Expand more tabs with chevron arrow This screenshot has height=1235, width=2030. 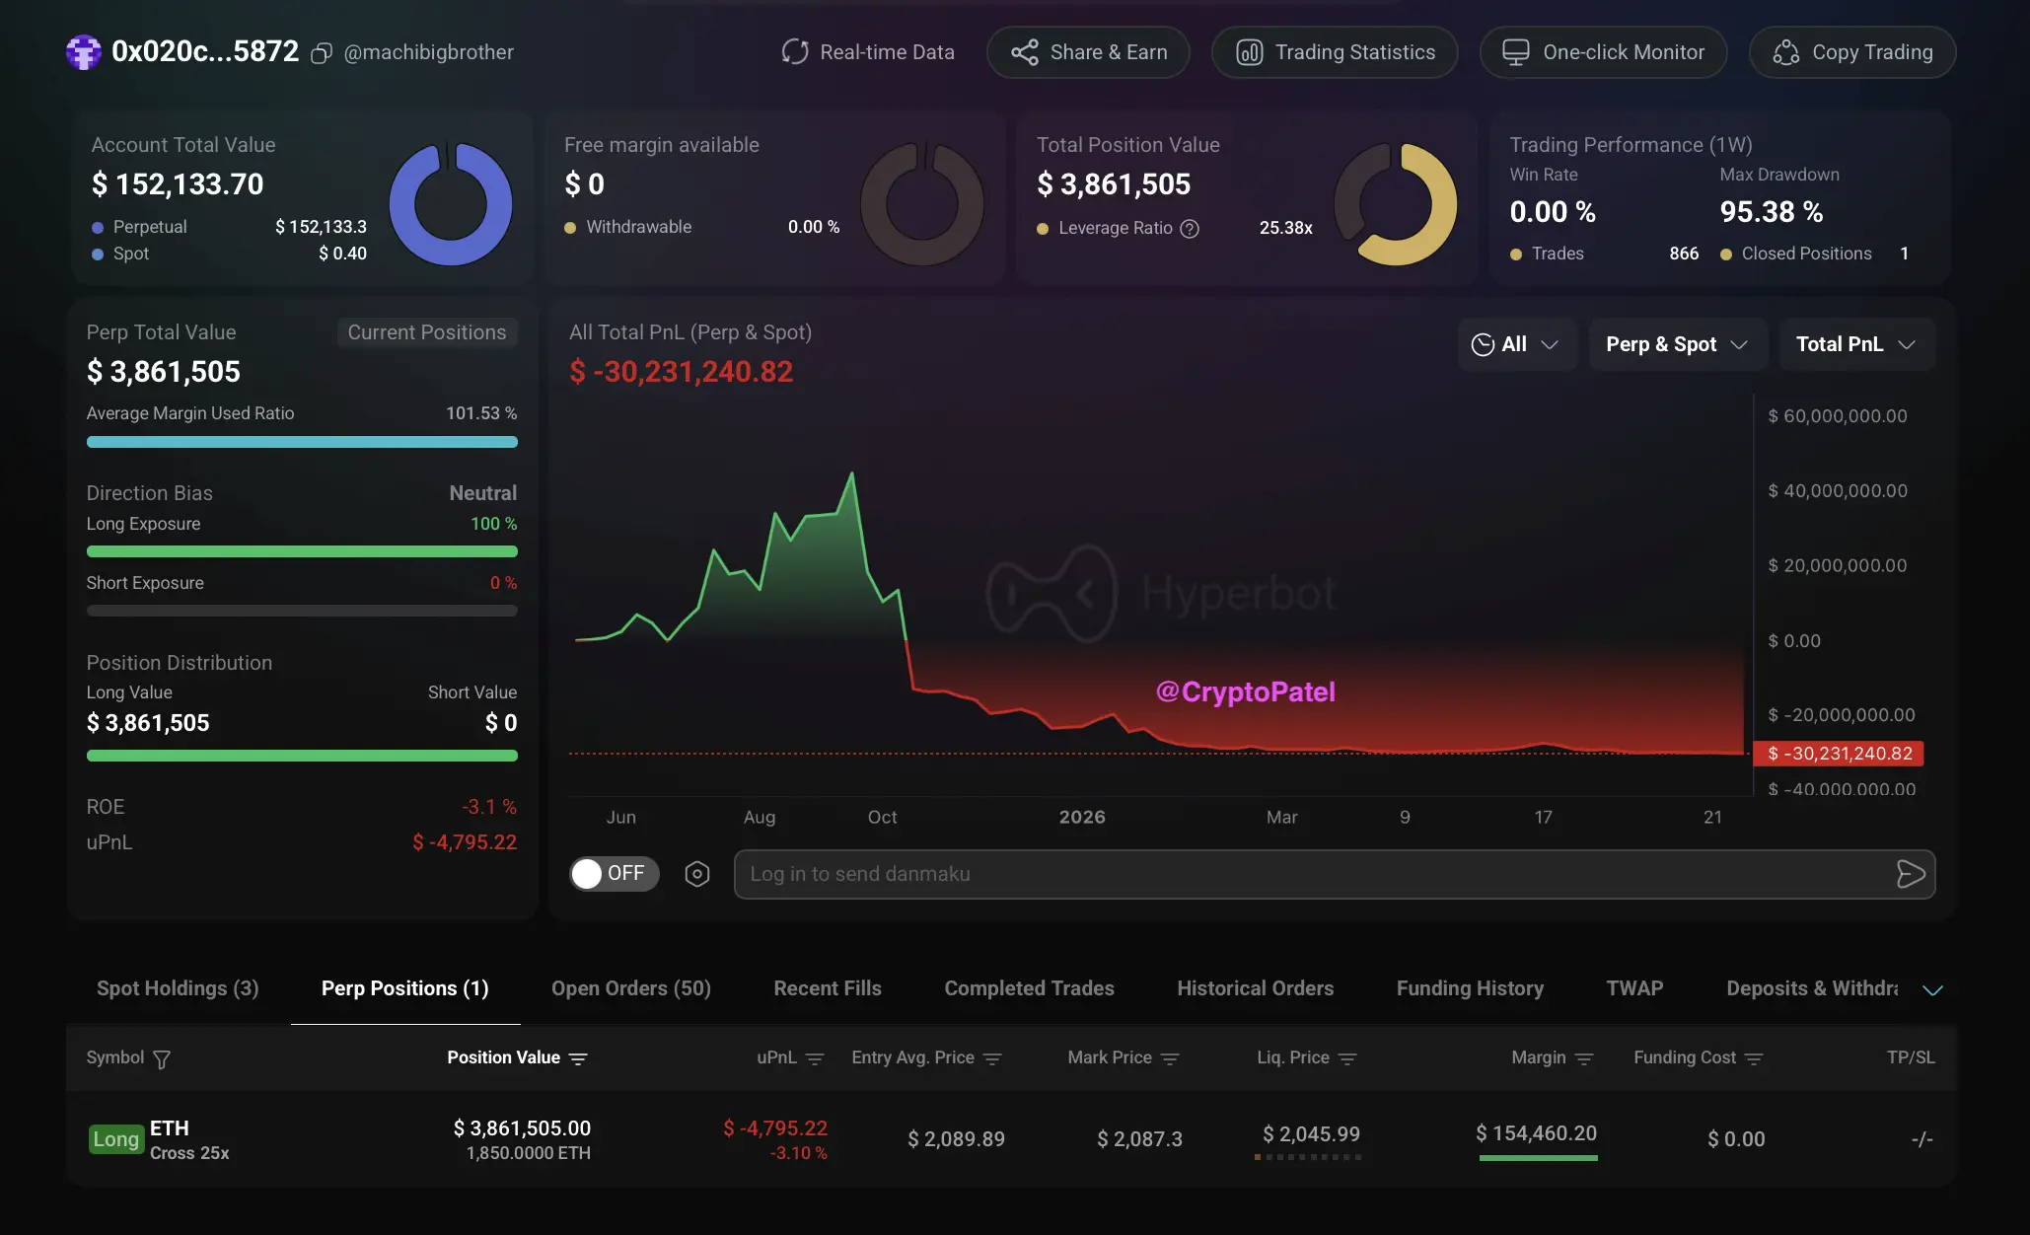(1932, 989)
